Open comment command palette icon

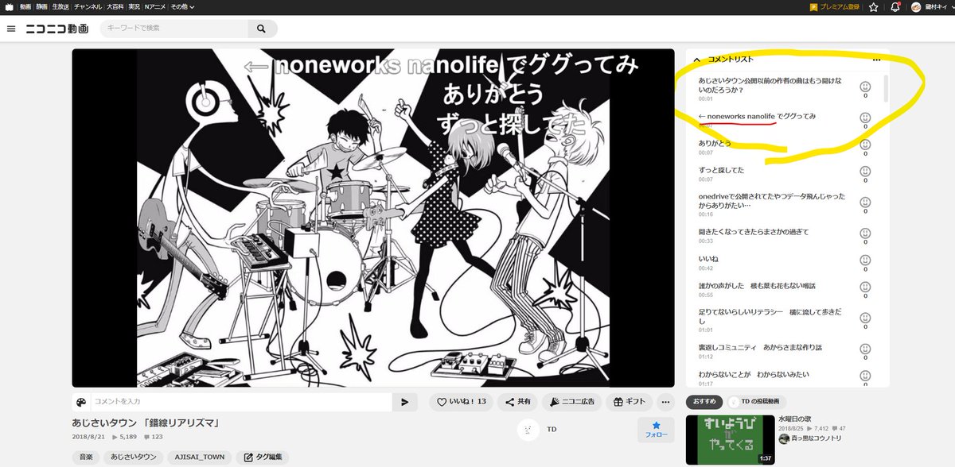(80, 402)
